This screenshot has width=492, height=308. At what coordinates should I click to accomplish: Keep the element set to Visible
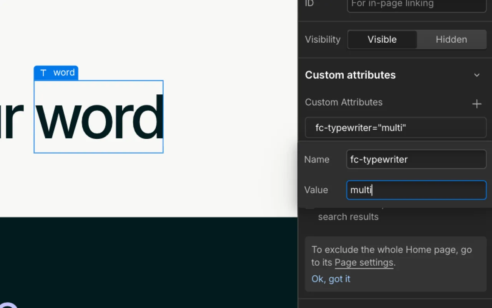tap(382, 39)
